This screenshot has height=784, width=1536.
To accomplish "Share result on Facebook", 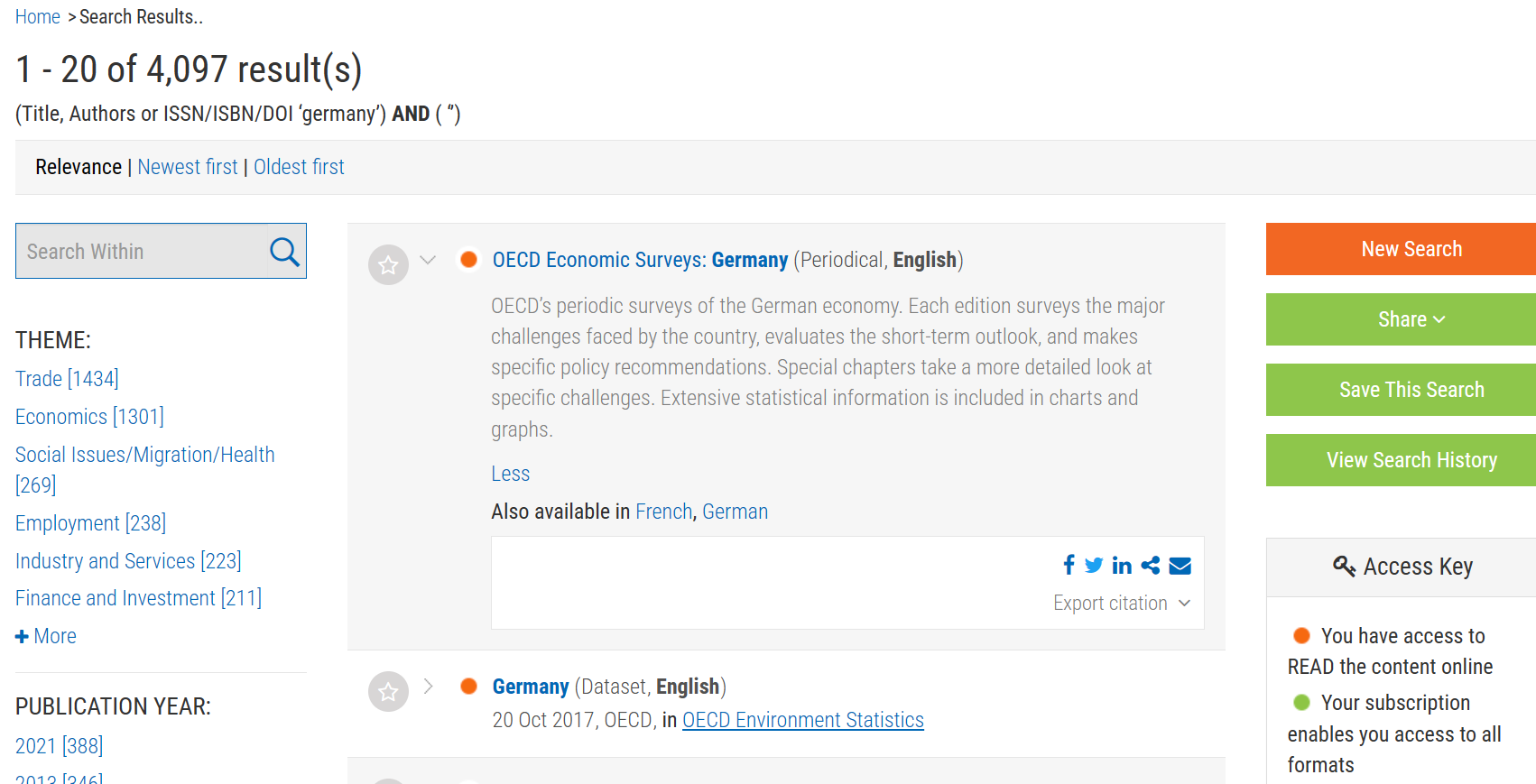I will tap(1069, 565).
